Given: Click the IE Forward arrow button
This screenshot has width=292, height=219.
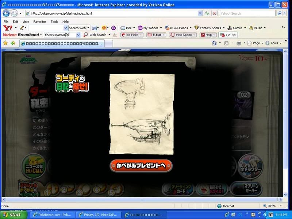Looking at the screenshot, I should (x=14, y=13).
